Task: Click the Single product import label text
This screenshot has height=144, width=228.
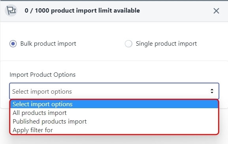Action: (166, 44)
